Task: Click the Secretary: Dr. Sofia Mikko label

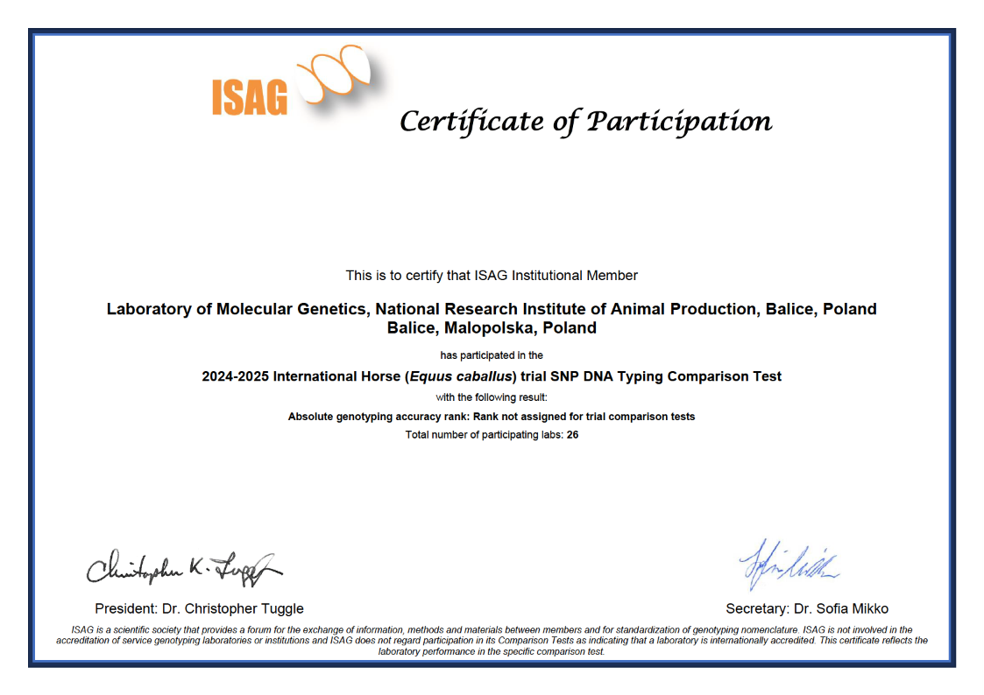Action: tap(806, 607)
